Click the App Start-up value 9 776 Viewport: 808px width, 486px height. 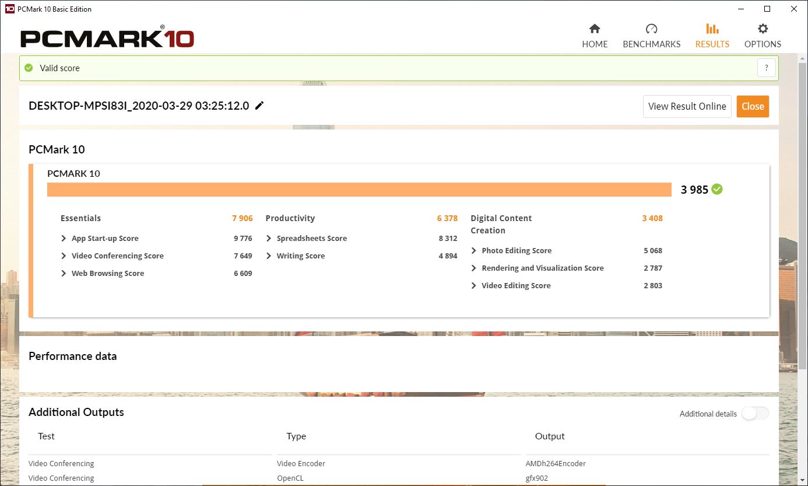pyautogui.click(x=243, y=238)
